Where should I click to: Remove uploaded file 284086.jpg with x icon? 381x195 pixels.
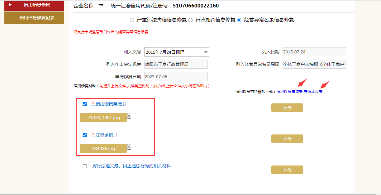pos(129,147)
